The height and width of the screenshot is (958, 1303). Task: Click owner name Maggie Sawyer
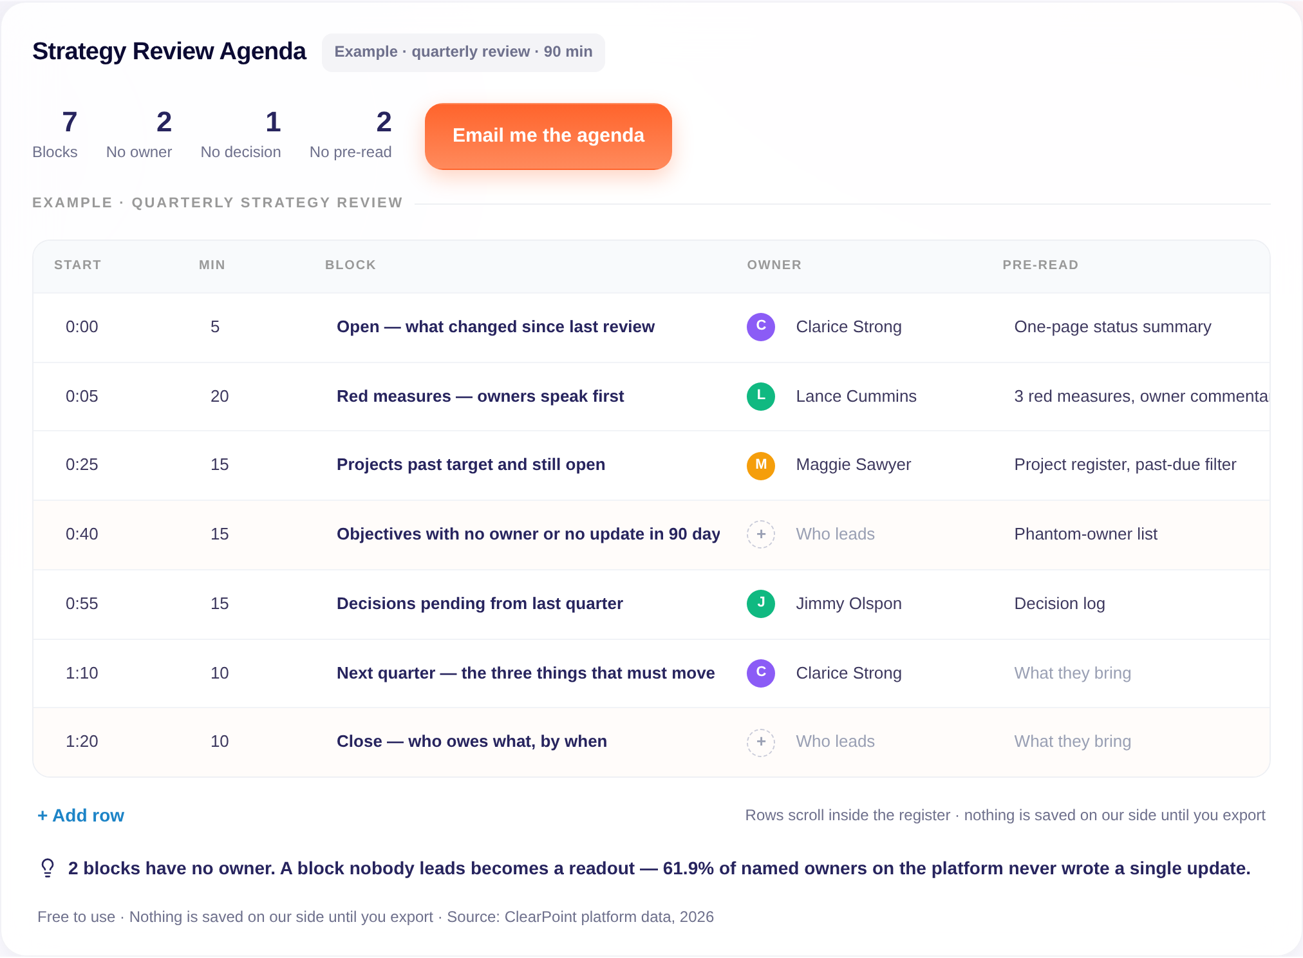854,465
